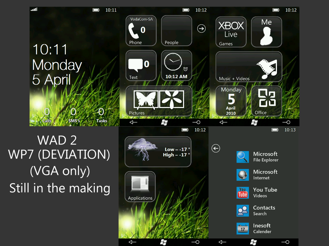Image resolution: width=329 pixels, height=246 pixels.
Task: Tap signal strength indicator on lock screen
Action: point(34,9)
